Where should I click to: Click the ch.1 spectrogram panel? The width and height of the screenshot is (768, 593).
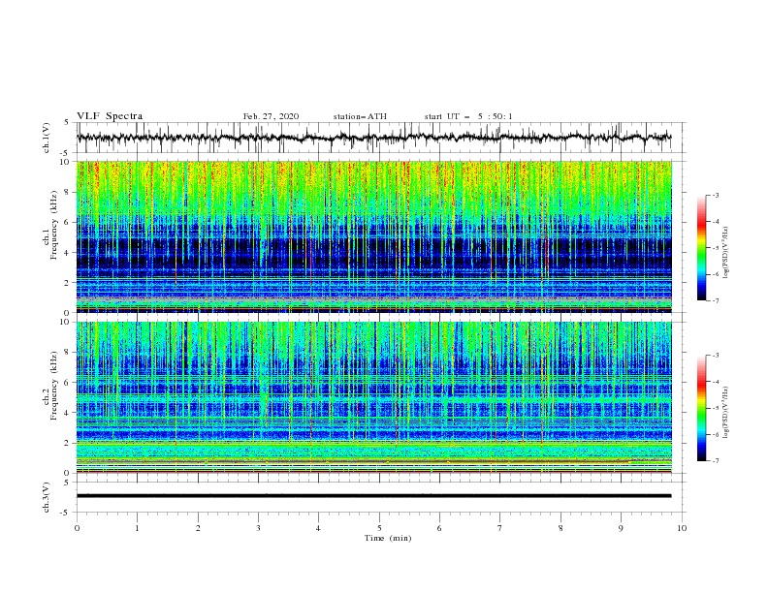pos(374,236)
